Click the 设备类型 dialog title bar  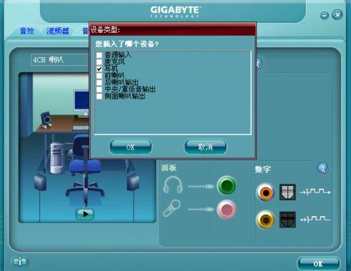click(173, 30)
